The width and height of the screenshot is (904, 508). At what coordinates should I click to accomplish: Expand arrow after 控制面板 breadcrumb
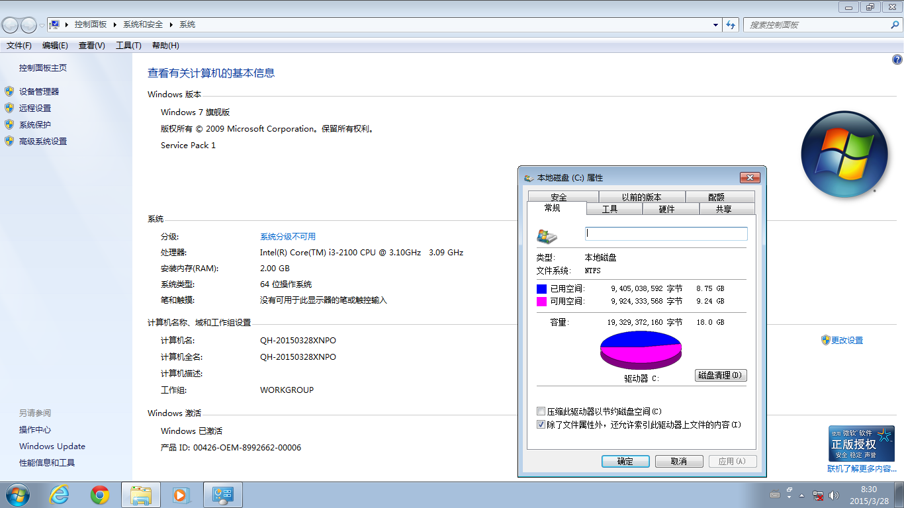(x=114, y=24)
